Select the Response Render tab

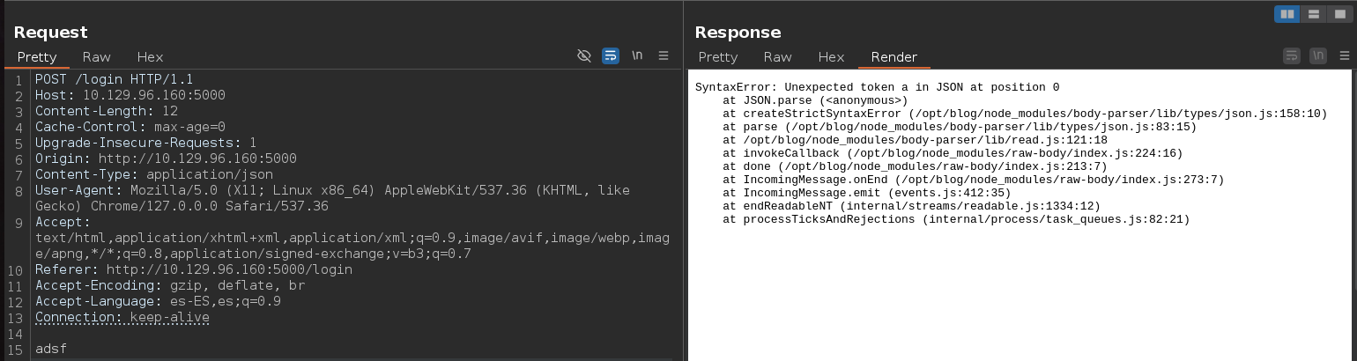coord(894,56)
